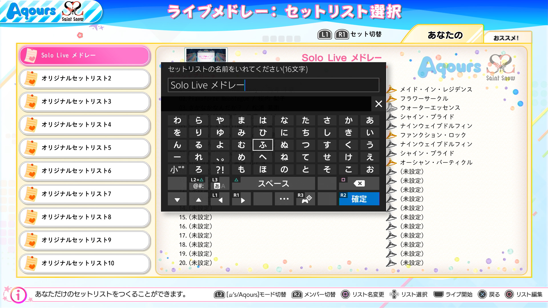Image resolution: width=548 pixels, height=308 pixels.
Task: Click the フラワーサークル costume entry
Action: click(x=424, y=98)
